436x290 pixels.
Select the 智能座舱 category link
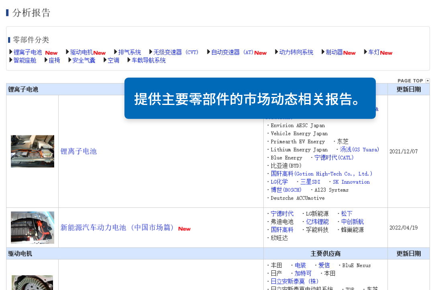(25, 60)
